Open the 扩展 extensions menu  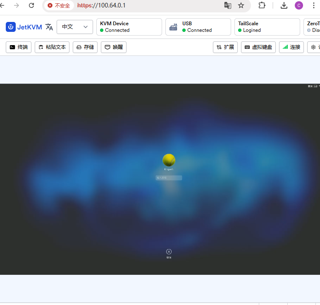(225, 47)
